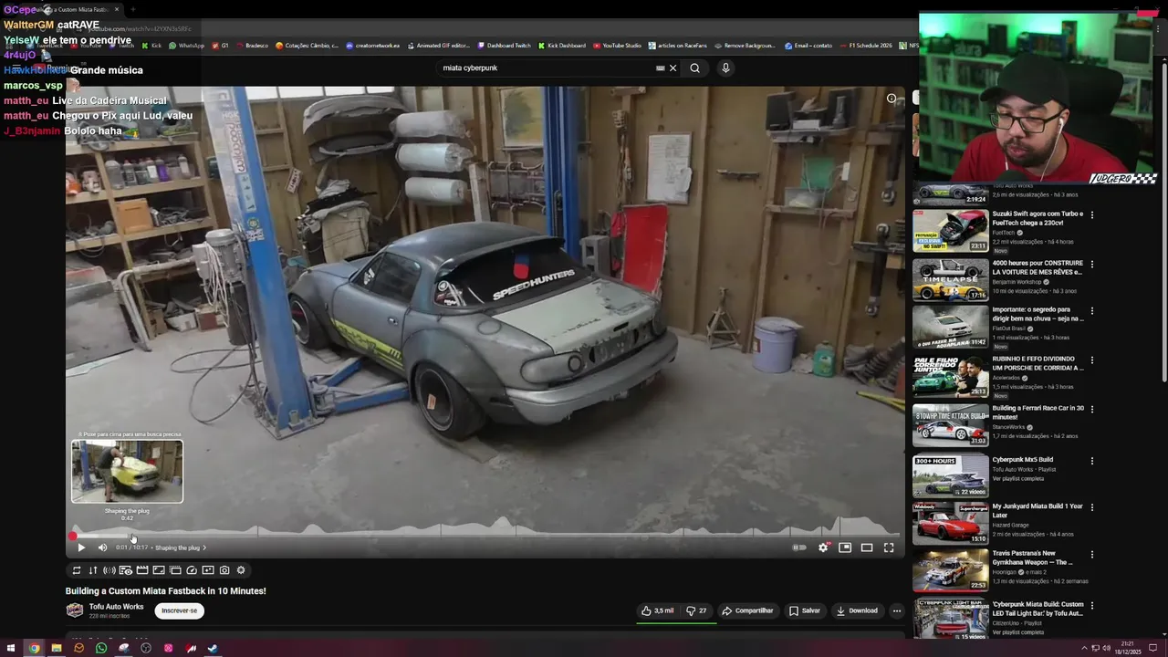This screenshot has width=1168, height=657.
Task: Open Steam from the taskbar
Action: [213, 648]
